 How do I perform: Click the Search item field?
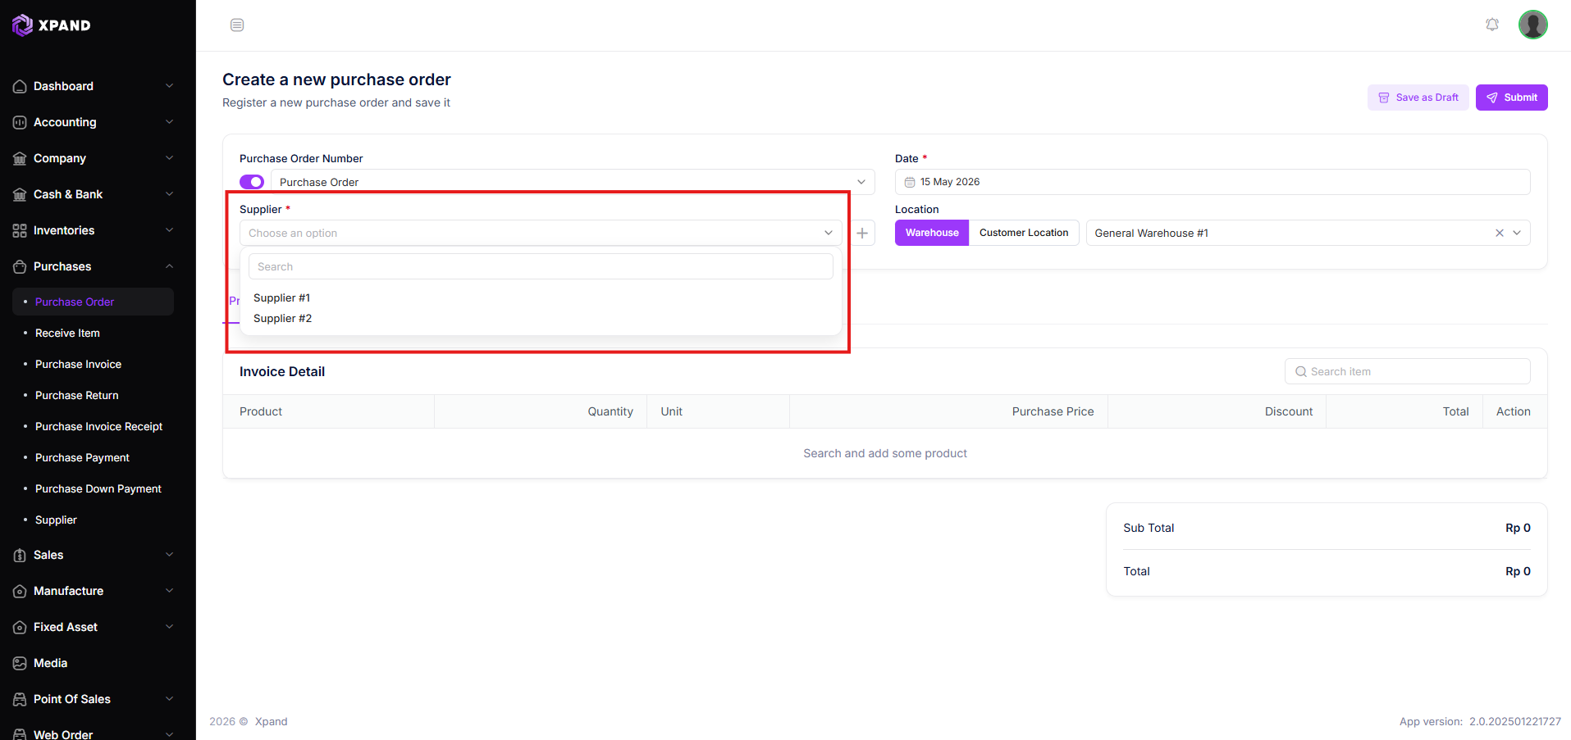tap(1407, 371)
